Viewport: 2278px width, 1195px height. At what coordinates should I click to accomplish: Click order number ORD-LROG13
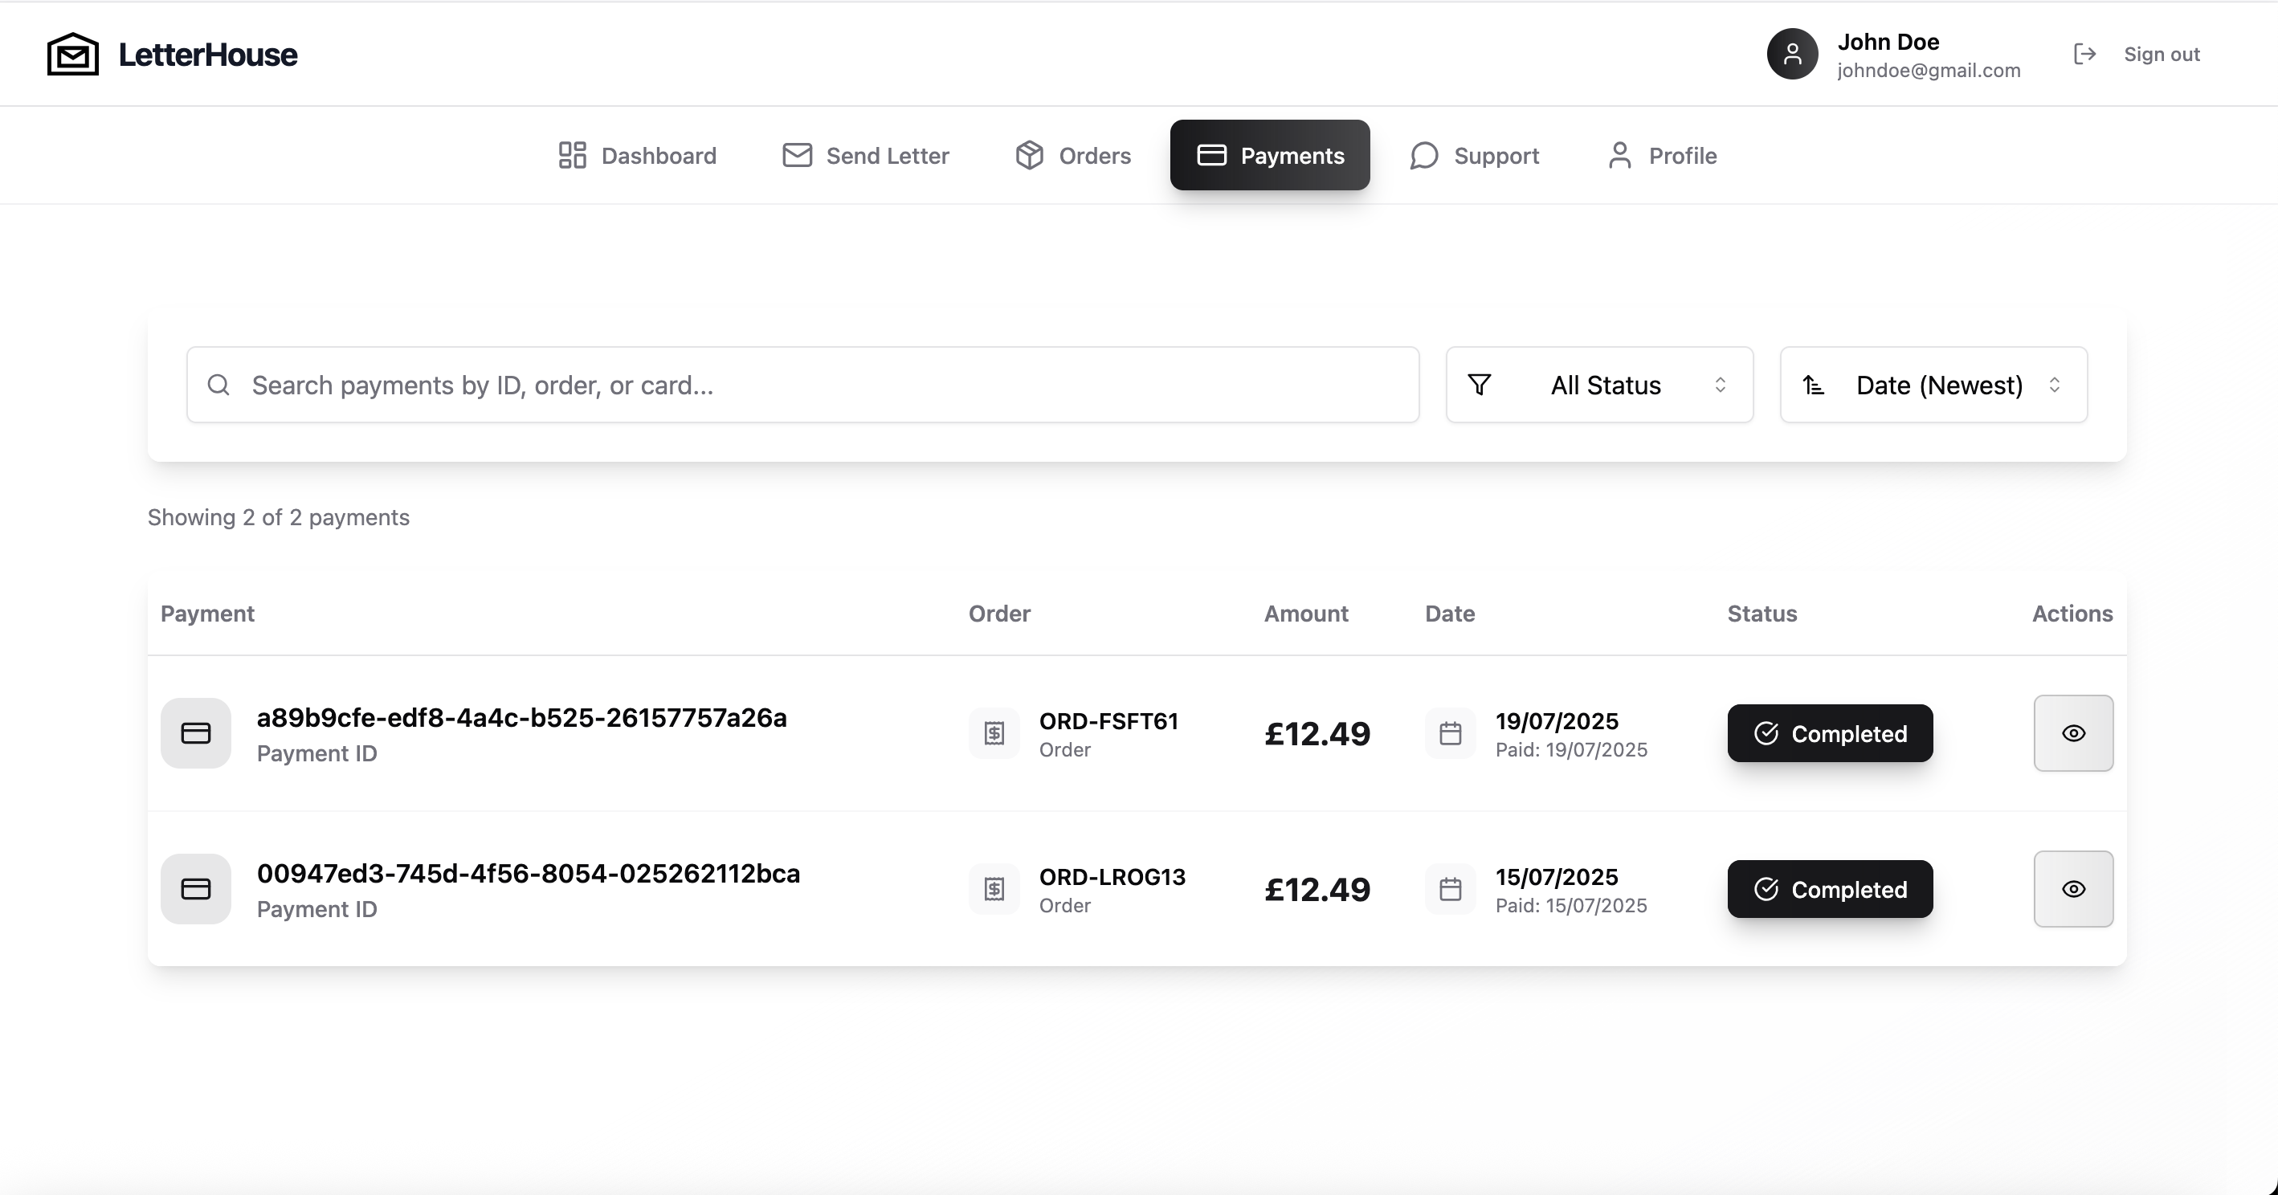(x=1112, y=877)
